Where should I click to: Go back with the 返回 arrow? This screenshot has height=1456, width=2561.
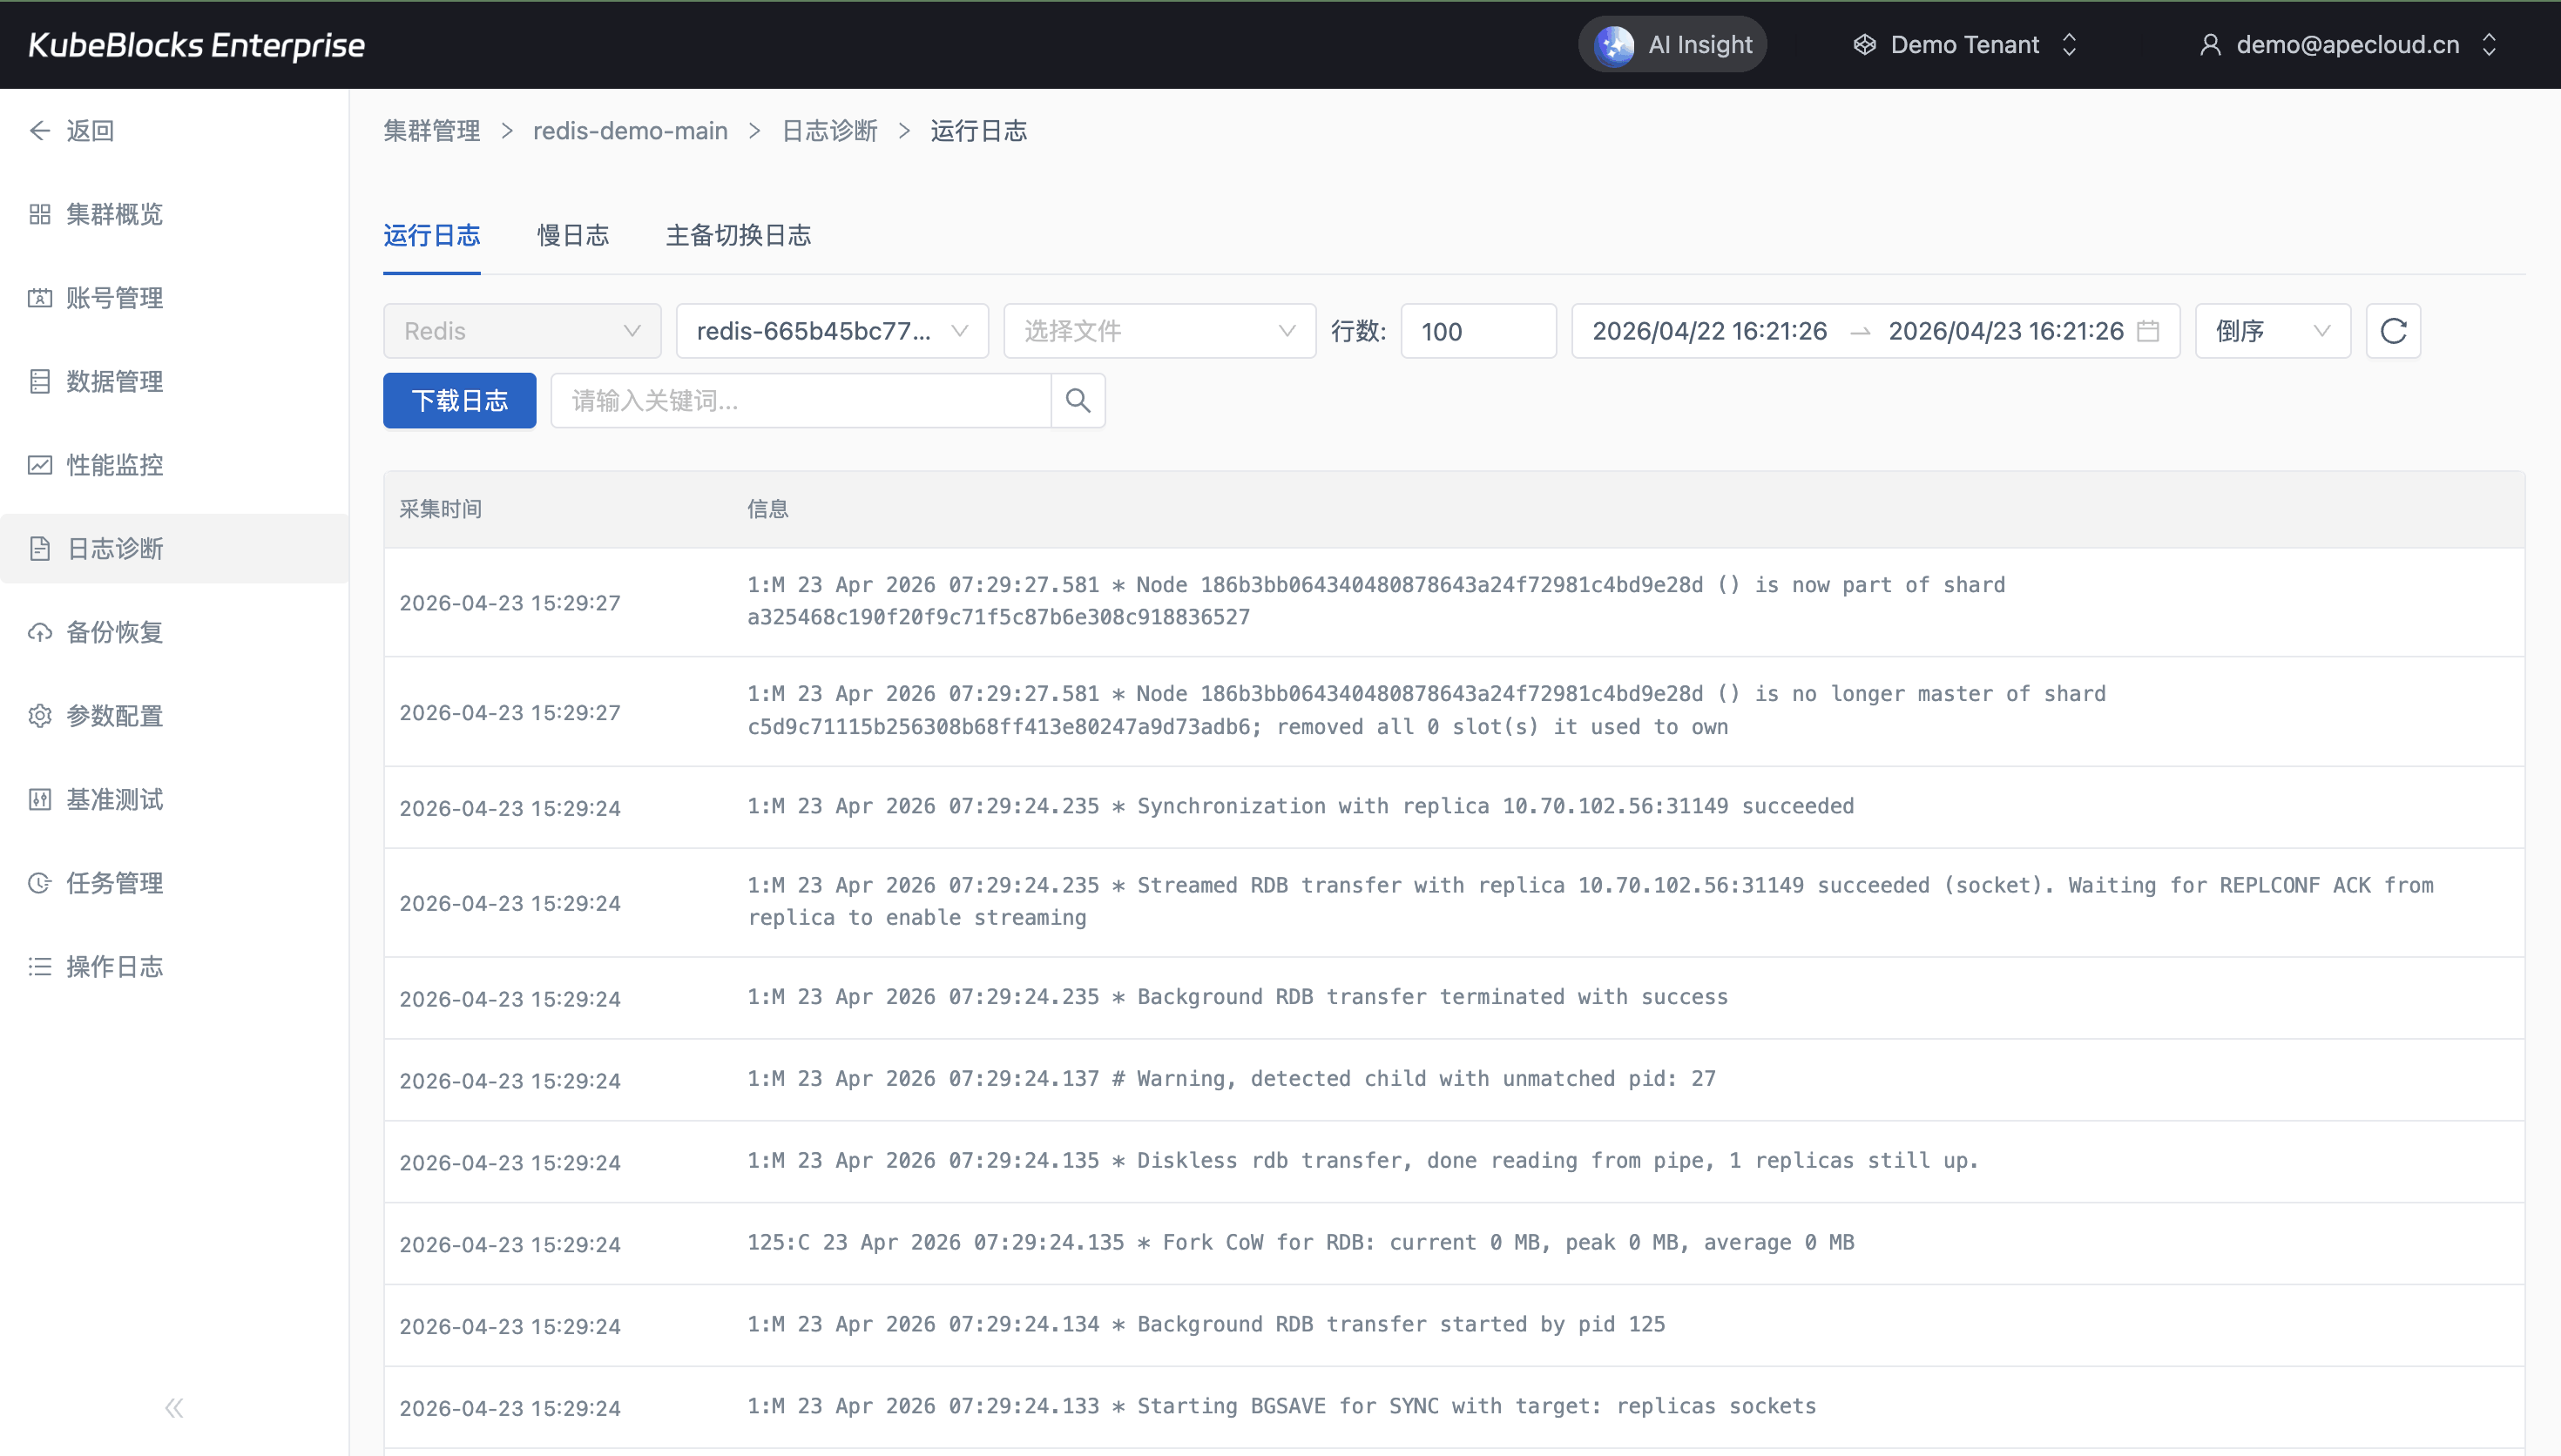[x=72, y=131]
